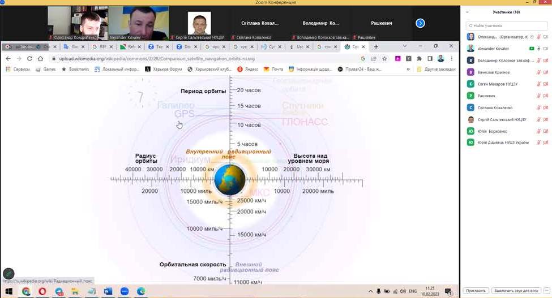This screenshot has width=552, height=298.
Task: Close the active Wikimedia tab
Action: coord(363,46)
